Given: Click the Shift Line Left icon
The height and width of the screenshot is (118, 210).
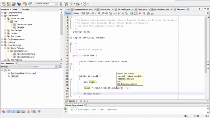Looking at the screenshot, I should tap(131, 13).
